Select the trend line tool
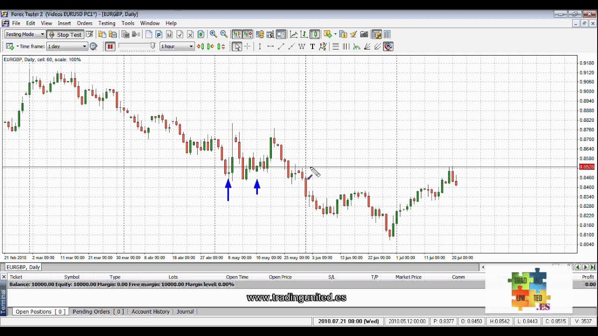598x336 pixels. coord(281,46)
